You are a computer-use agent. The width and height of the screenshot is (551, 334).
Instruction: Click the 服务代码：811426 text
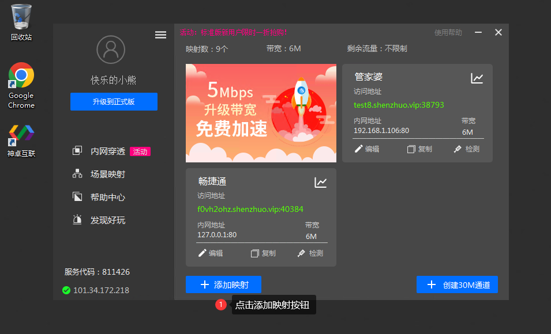97,272
